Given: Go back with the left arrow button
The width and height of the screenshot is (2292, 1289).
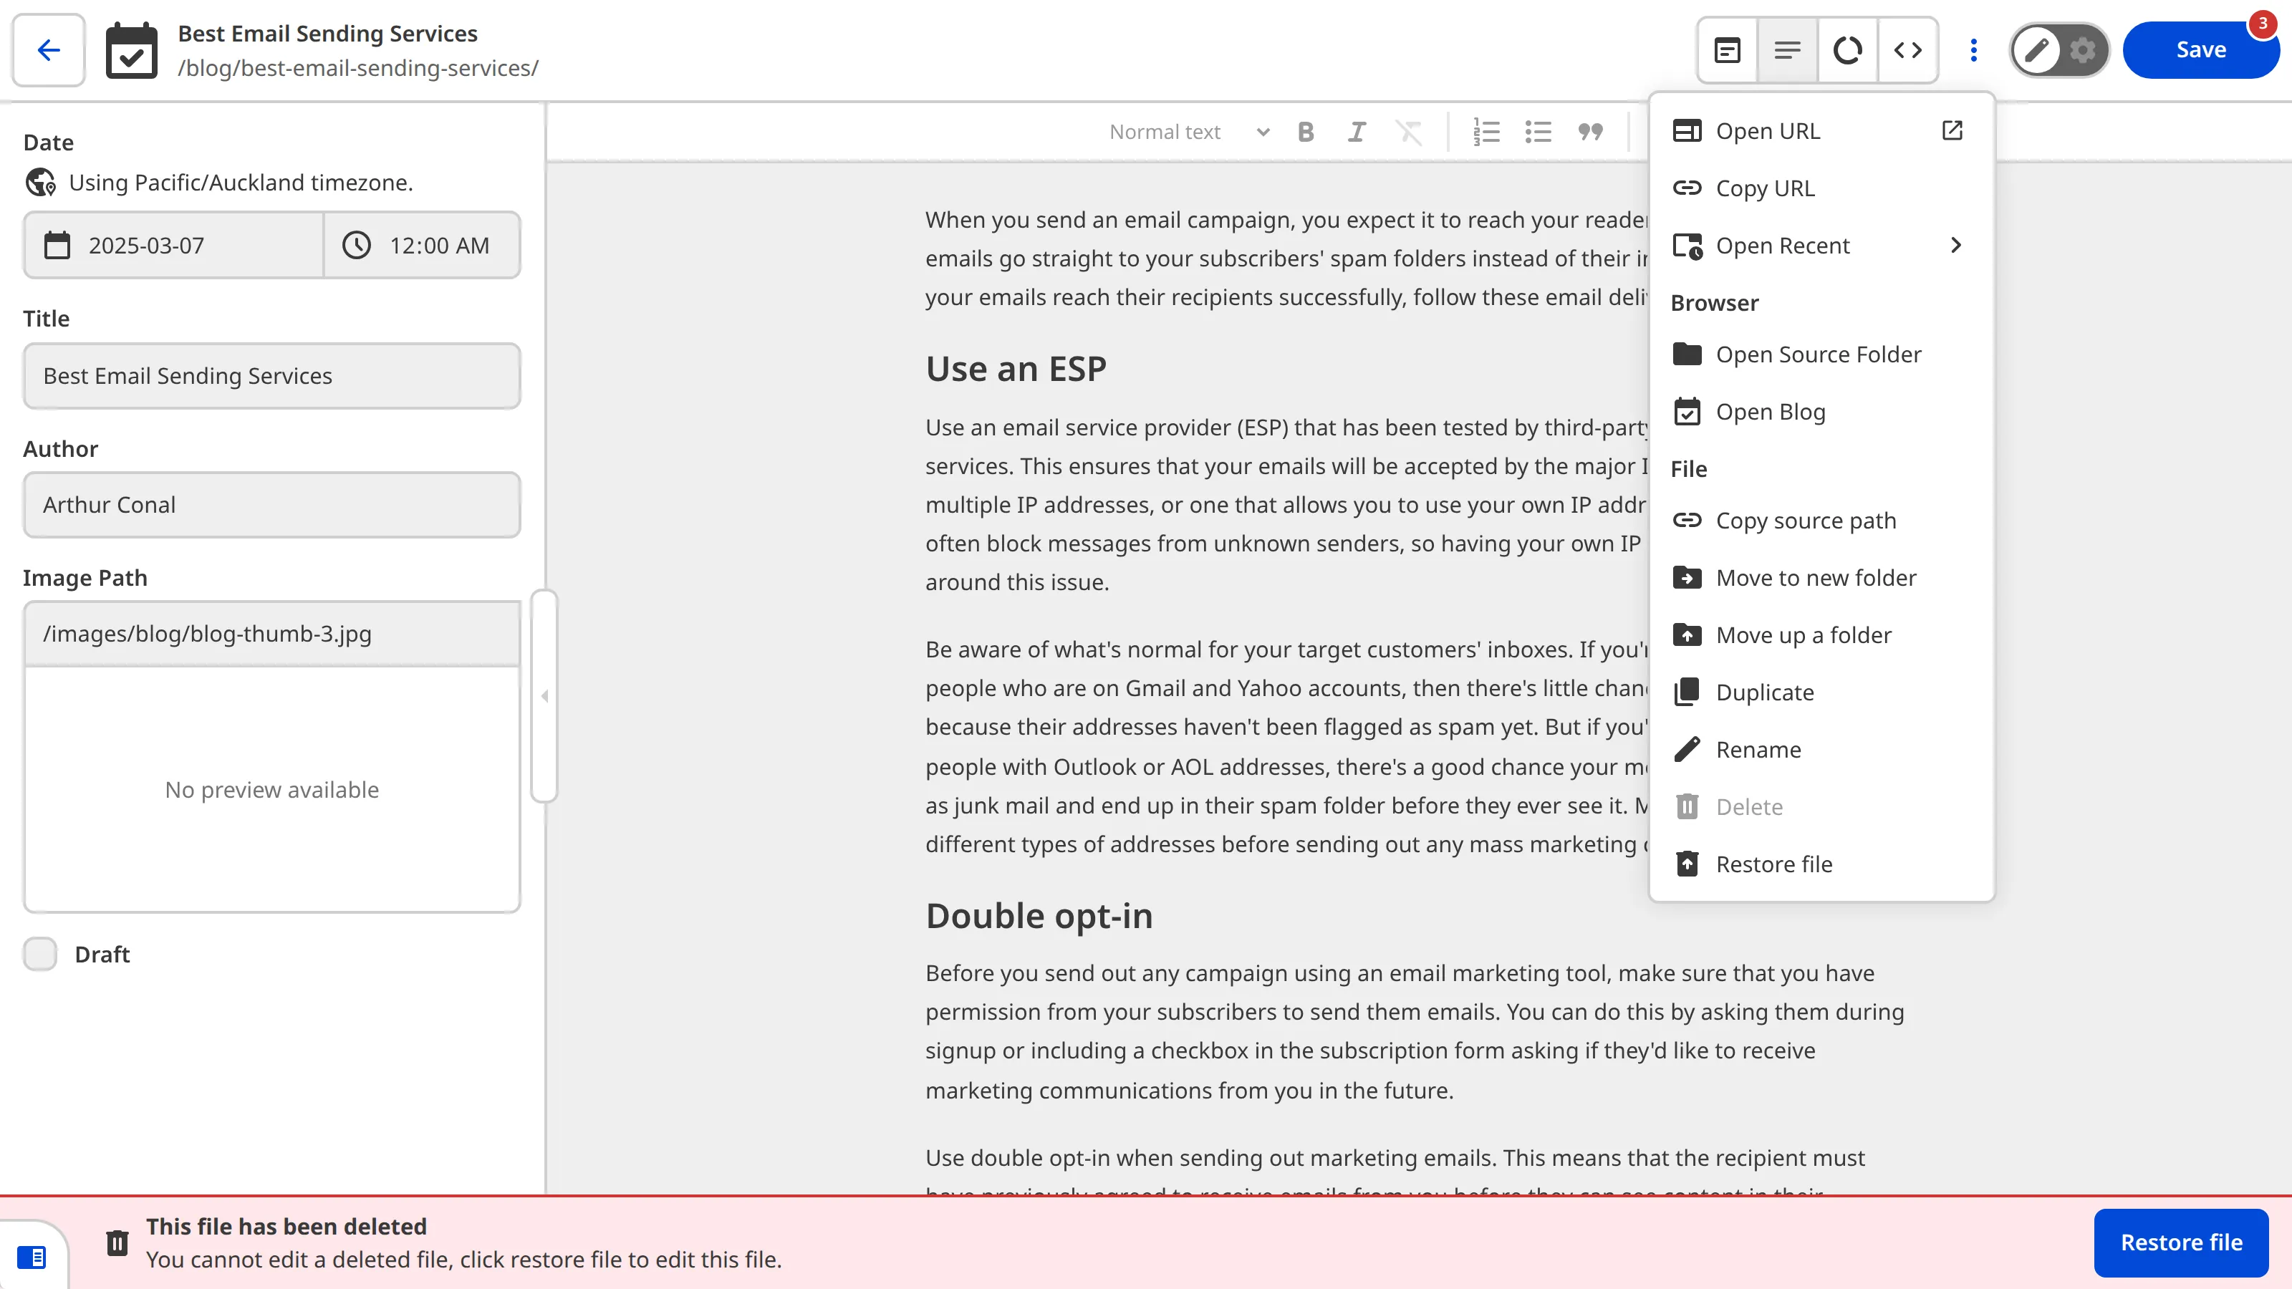Looking at the screenshot, I should pos(49,50).
